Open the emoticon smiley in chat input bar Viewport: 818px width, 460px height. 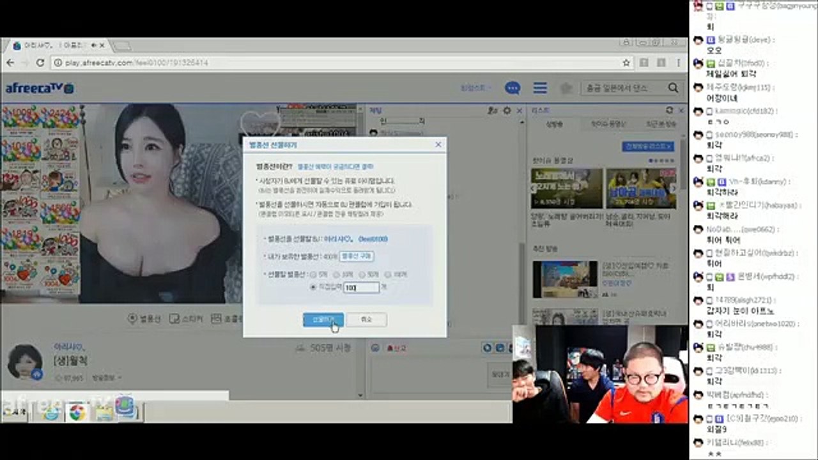click(x=375, y=348)
